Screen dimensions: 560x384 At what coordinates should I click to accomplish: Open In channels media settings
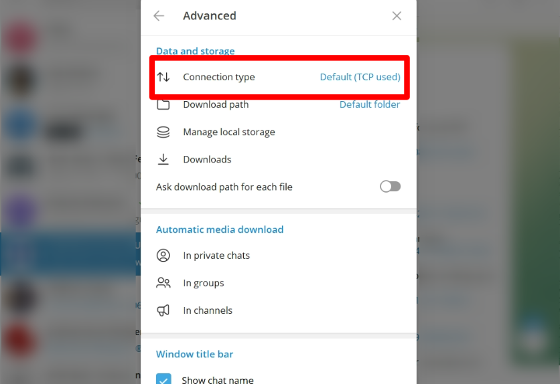208,310
